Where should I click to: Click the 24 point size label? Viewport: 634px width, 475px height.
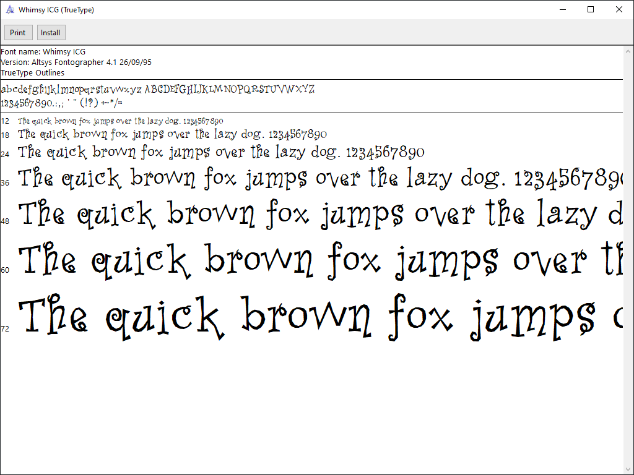[5, 155]
